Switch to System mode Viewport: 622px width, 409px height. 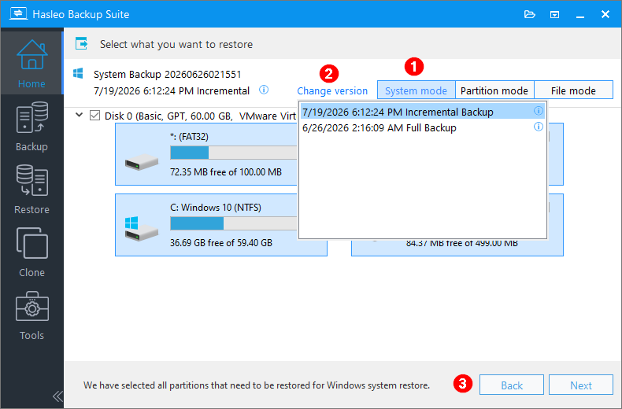(x=416, y=90)
